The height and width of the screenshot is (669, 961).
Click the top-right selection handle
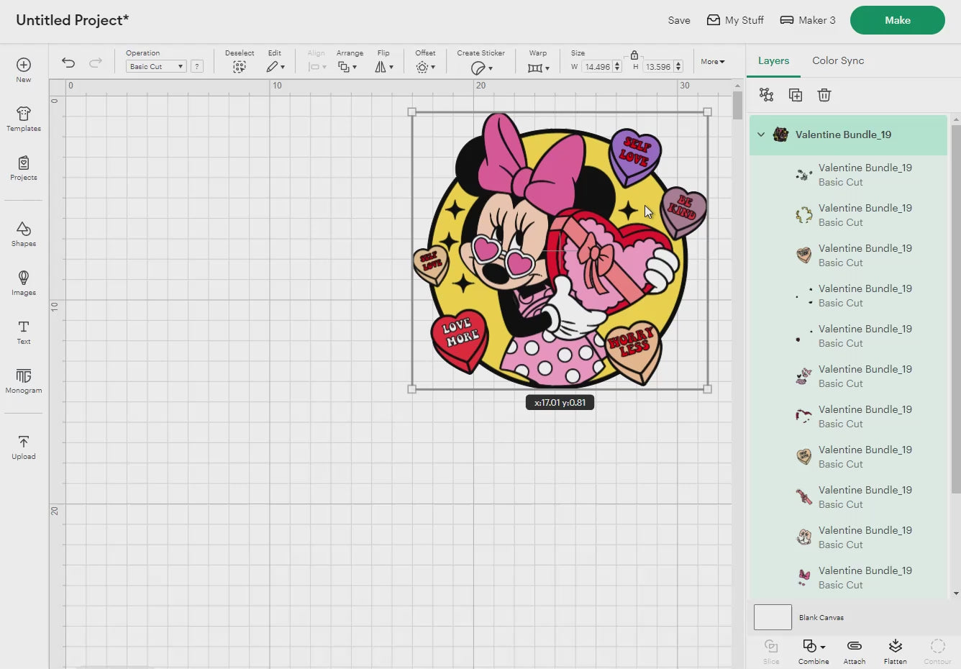click(x=707, y=112)
